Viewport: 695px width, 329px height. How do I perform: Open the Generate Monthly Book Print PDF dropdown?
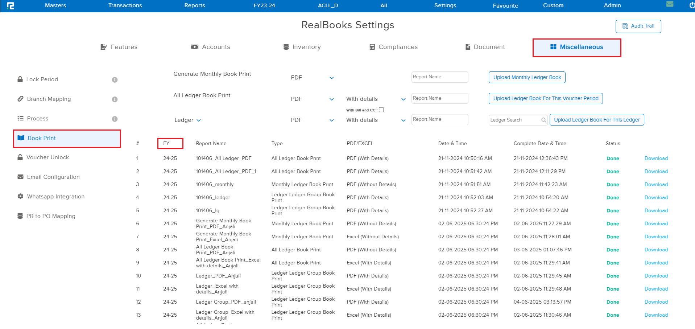(312, 78)
